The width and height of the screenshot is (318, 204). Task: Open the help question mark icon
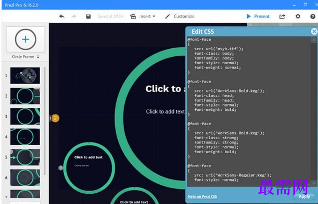313,17
